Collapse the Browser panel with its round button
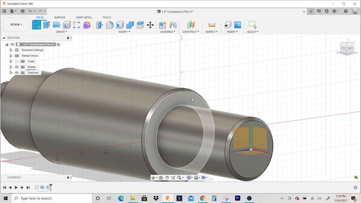 click(68, 38)
